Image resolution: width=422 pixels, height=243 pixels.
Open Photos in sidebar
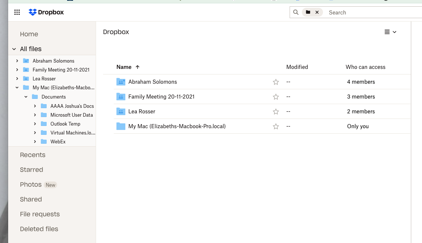coord(31,184)
